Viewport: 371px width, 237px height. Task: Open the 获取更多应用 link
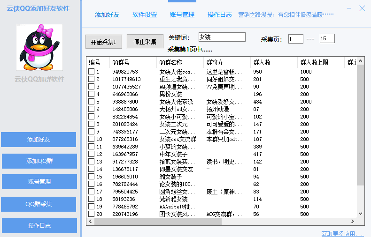point(342,233)
